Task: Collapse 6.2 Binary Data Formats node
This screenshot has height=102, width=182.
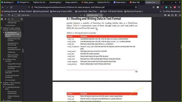Action: click(4, 59)
